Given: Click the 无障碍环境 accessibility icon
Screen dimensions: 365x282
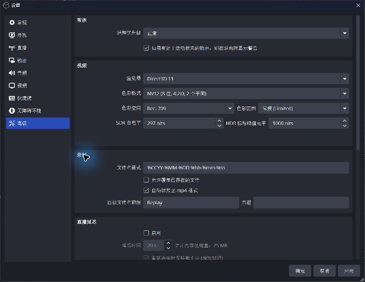Looking at the screenshot, I should [x=11, y=111].
